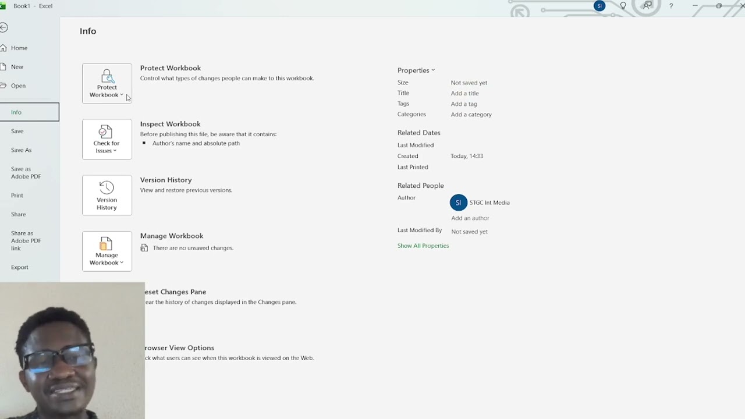
Task: Click the Inspect Workbook heading text
Action: [170, 124]
